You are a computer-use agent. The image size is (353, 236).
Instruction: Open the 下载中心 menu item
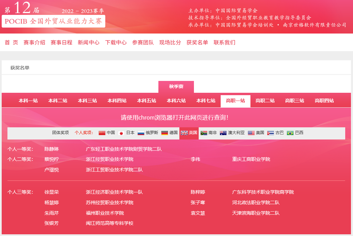pyautogui.click(x=116, y=43)
